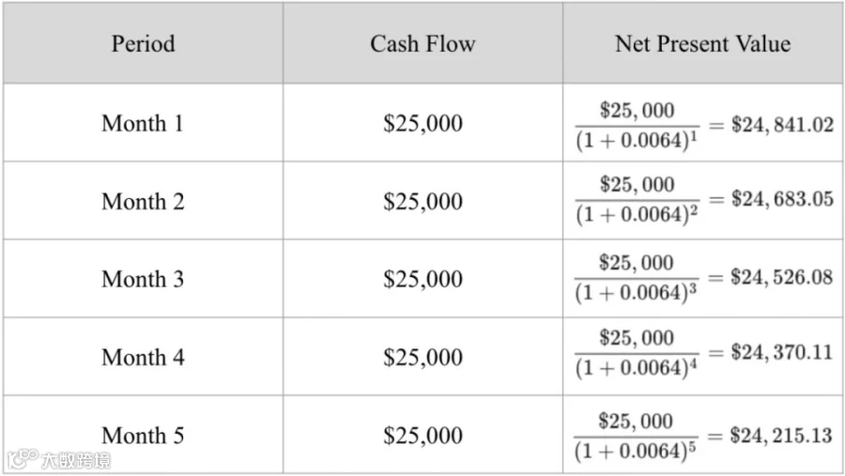845x476 pixels.
Task: Click the Month 4 period cell
Action: coord(143,358)
